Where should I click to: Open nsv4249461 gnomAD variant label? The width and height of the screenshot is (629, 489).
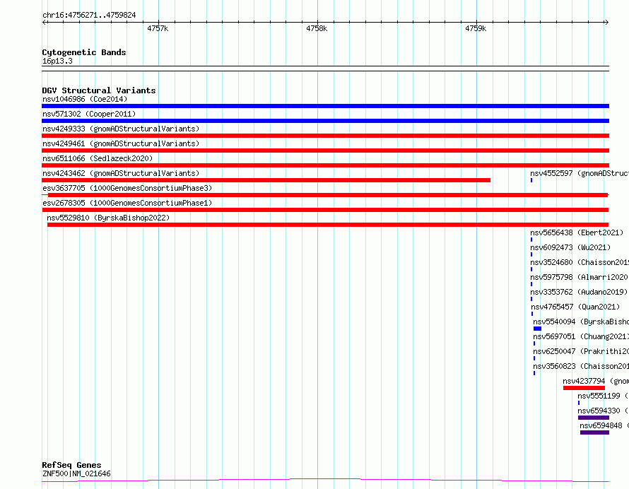pos(121,143)
